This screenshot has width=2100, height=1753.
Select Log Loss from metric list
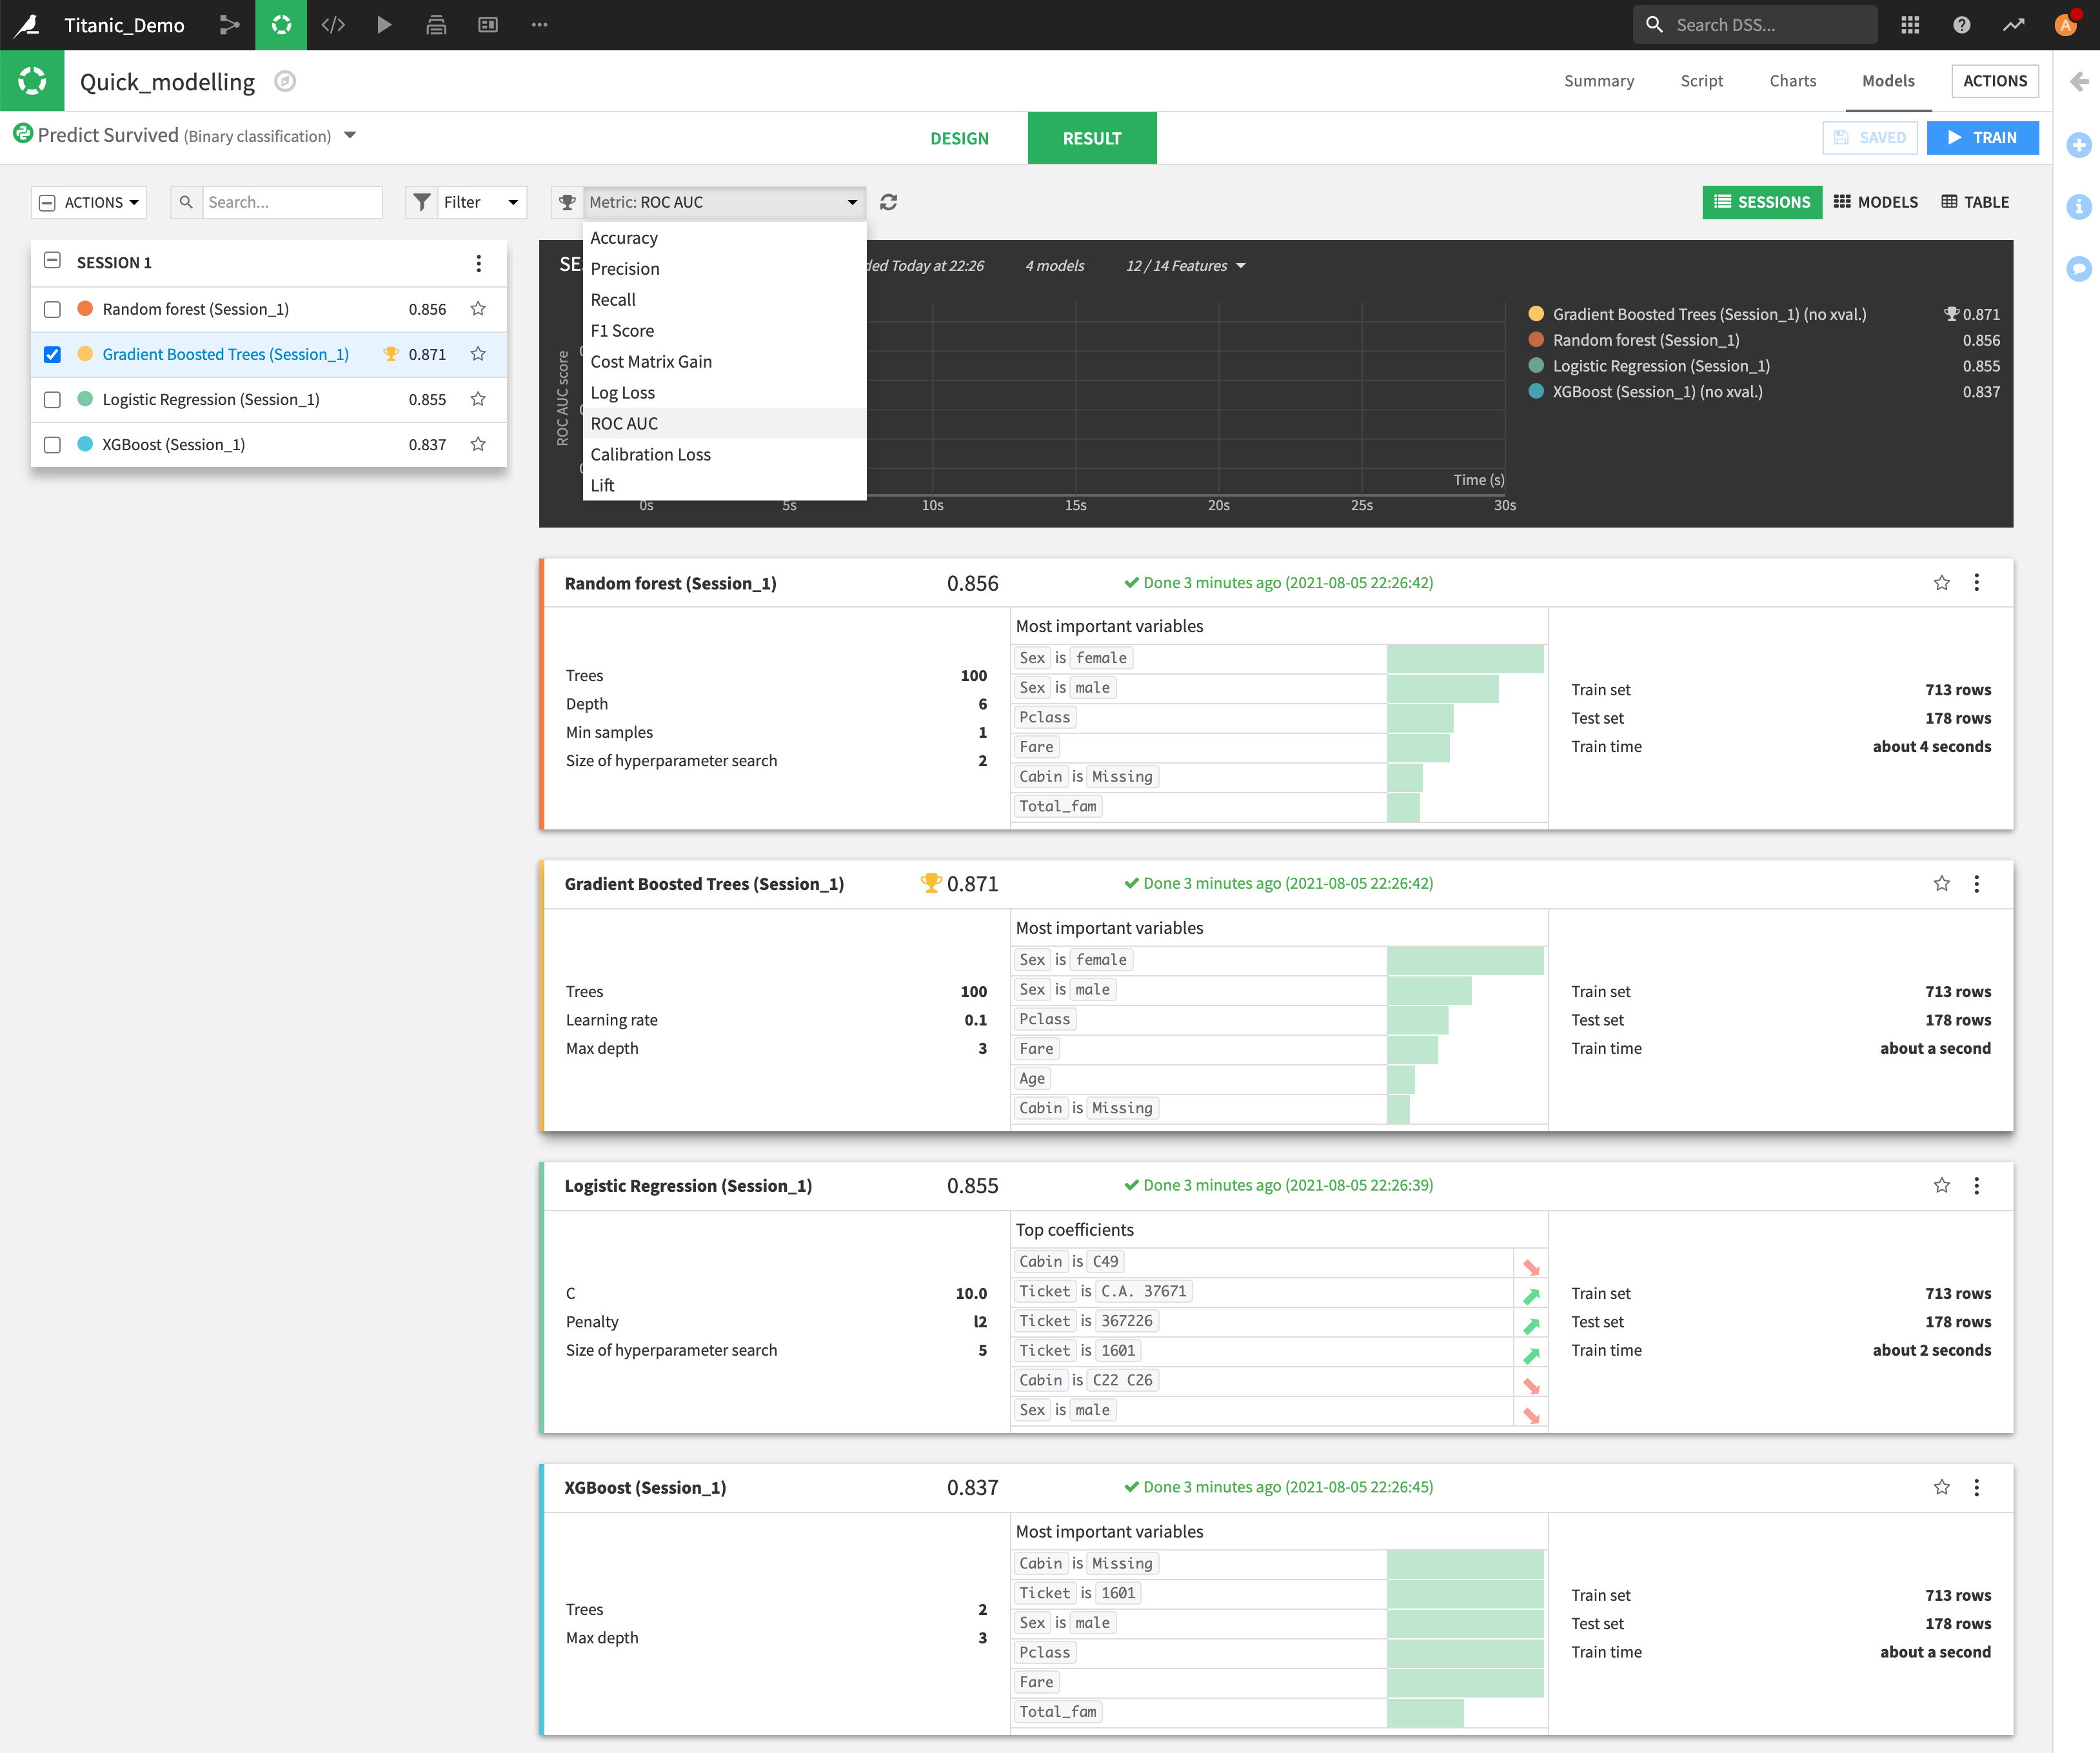point(622,393)
